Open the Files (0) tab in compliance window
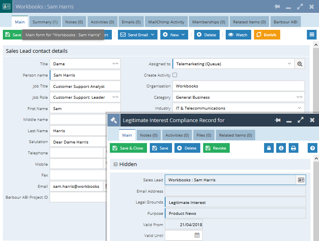Viewport: 319px width, 241px height. (x=204, y=135)
